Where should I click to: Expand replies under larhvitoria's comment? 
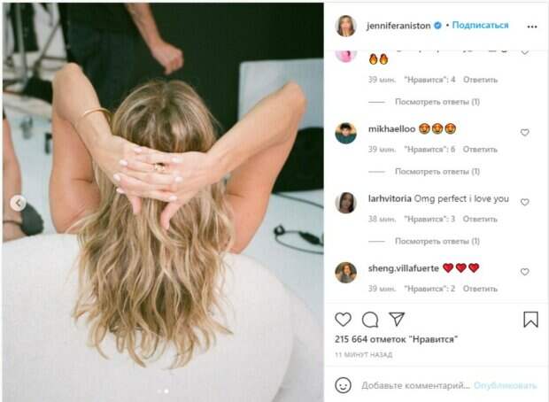[x=437, y=241]
